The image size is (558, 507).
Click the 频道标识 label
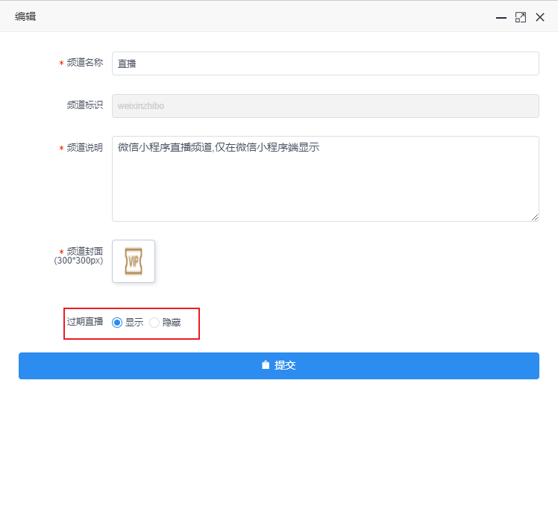(85, 105)
